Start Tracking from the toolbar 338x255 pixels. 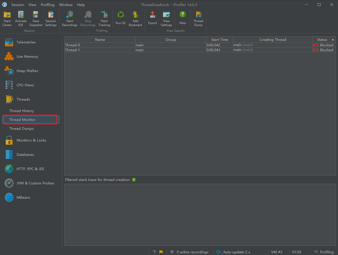click(x=104, y=19)
